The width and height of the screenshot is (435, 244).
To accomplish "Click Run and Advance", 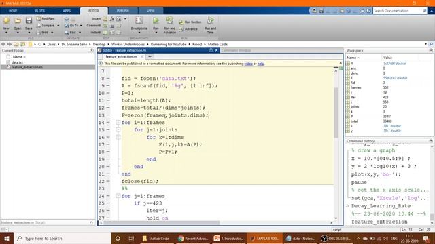I will pos(169,25).
